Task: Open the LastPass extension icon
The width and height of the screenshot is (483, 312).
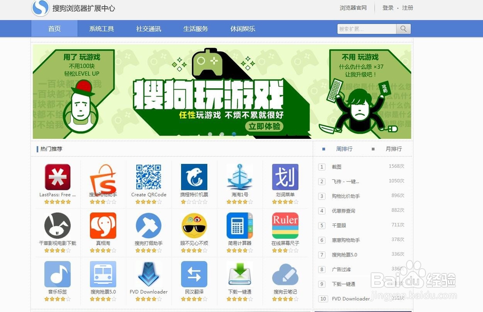Action: [x=57, y=177]
